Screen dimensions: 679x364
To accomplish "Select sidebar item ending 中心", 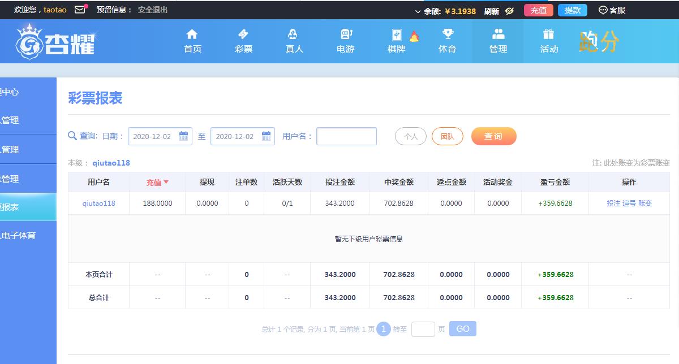I will (x=28, y=92).
